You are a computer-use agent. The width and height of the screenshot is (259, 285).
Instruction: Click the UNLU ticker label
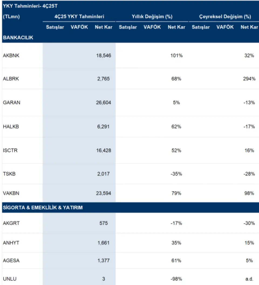[10, 279]
